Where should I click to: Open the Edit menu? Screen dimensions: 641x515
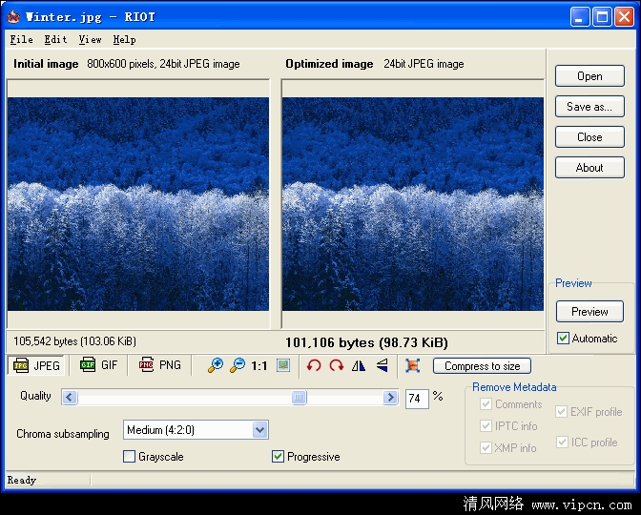55,40
